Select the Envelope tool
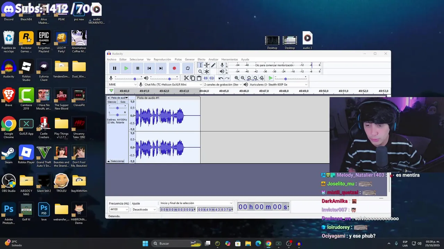 coord(207,65)
